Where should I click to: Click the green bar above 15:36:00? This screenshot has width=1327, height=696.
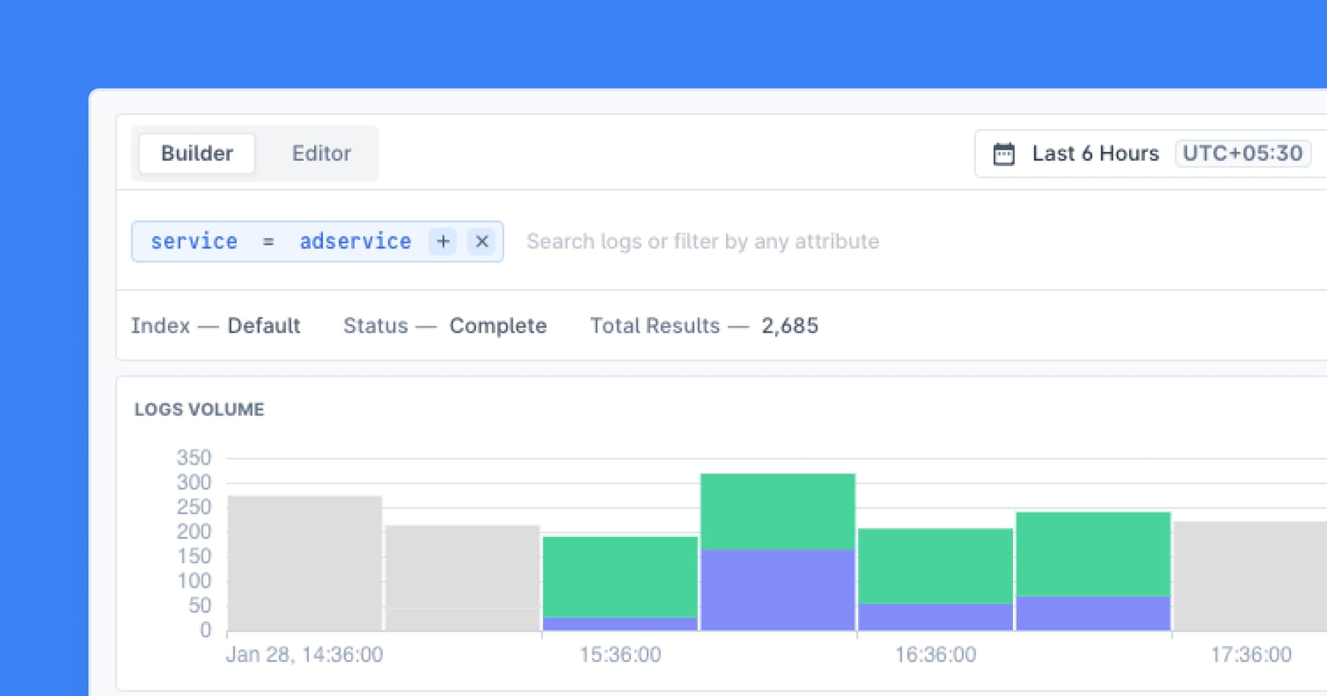[620, 577]
